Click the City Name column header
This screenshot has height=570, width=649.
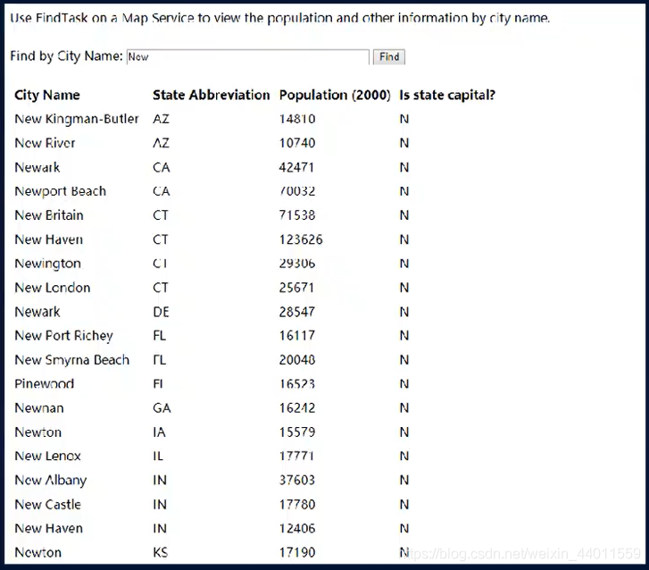click(47, 95)
